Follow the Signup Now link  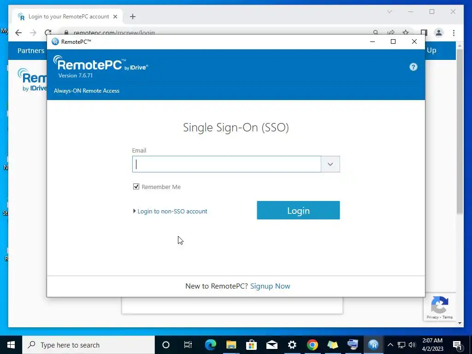[270, 286]
